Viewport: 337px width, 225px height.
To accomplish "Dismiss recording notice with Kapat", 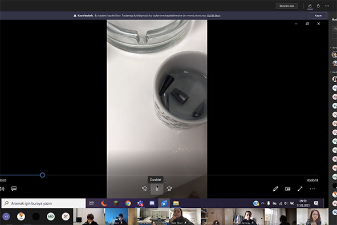I will [318, 15].
